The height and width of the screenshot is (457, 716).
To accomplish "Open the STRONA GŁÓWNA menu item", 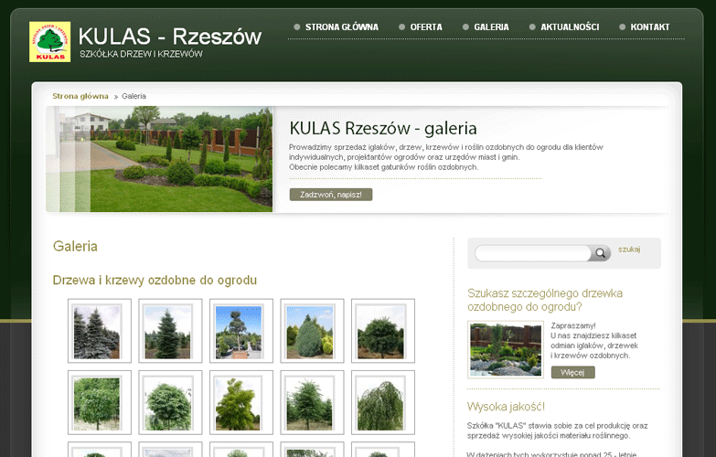I will click(342, 27).
